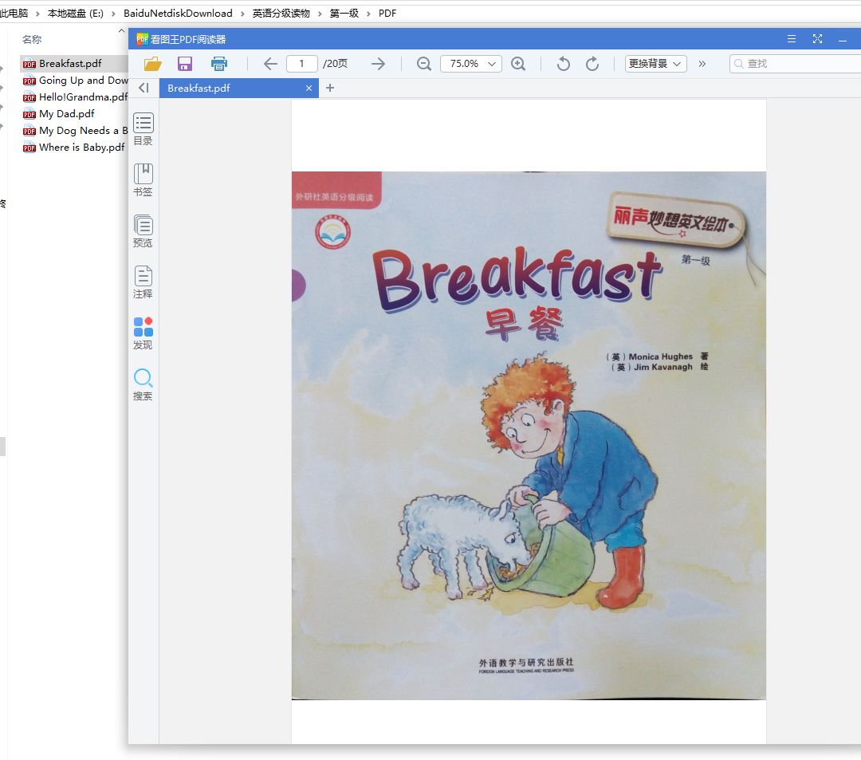Navigate to 第一级 folder in breadcrumb
Screen dimensions: 861x760
pyautogui.click(x=344, y=14)
